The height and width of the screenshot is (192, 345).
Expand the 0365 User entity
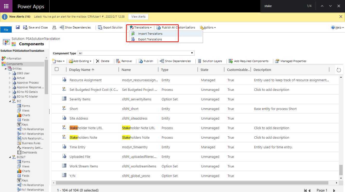pyautogui.click(x=10, y=73)
